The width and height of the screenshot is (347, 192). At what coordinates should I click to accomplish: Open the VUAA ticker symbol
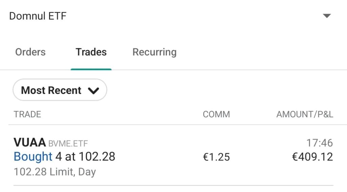(29, 143)
